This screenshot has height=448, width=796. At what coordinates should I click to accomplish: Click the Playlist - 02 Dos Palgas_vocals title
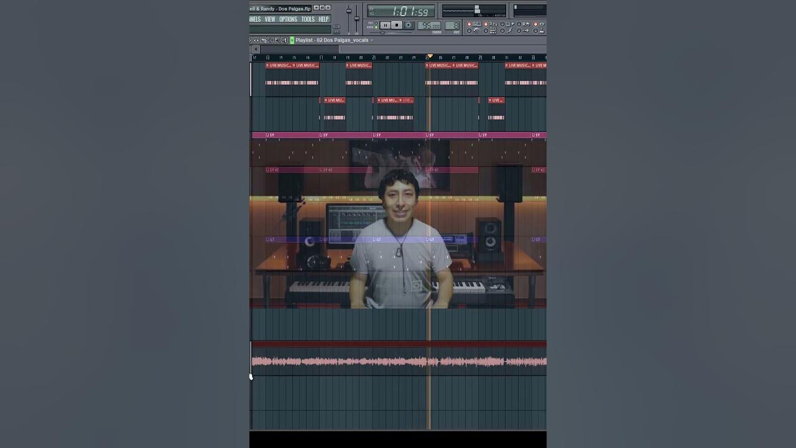tap(332, 40)
